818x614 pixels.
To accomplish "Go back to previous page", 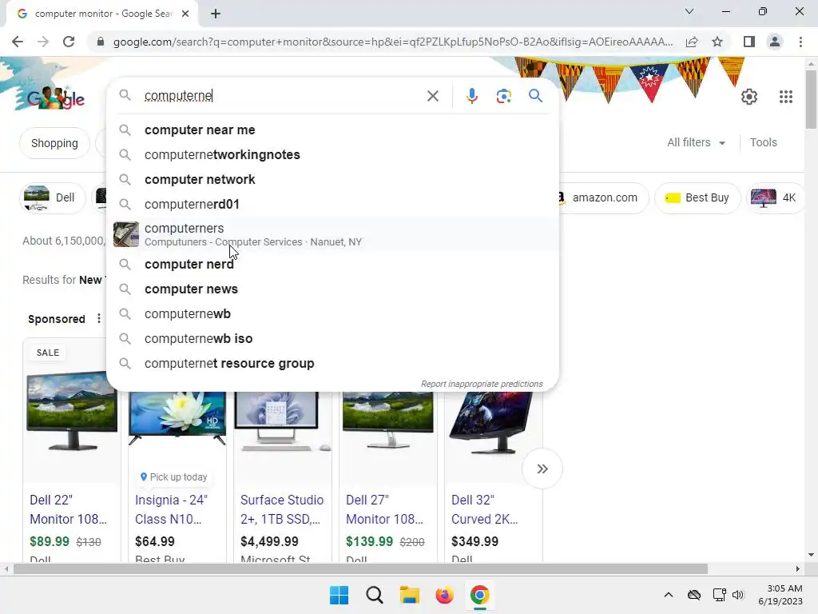I will (18, 42).
